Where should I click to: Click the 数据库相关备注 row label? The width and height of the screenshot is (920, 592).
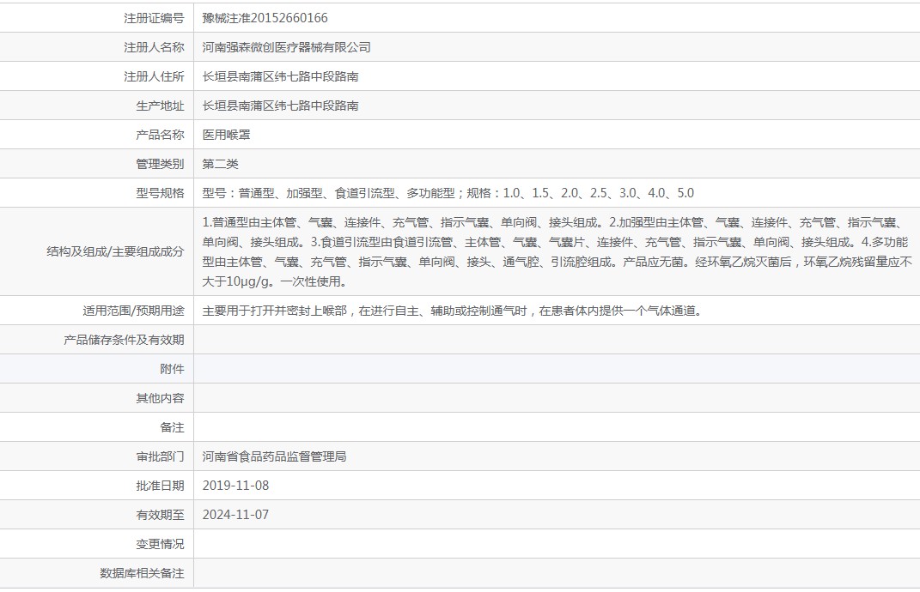pos(142,573)
